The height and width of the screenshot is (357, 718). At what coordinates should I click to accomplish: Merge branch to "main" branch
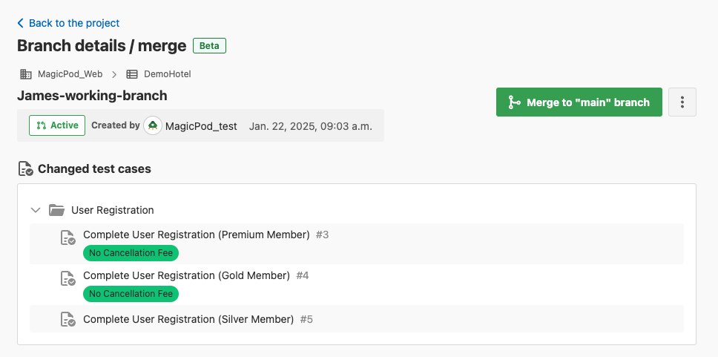click(x=579, y=102)
